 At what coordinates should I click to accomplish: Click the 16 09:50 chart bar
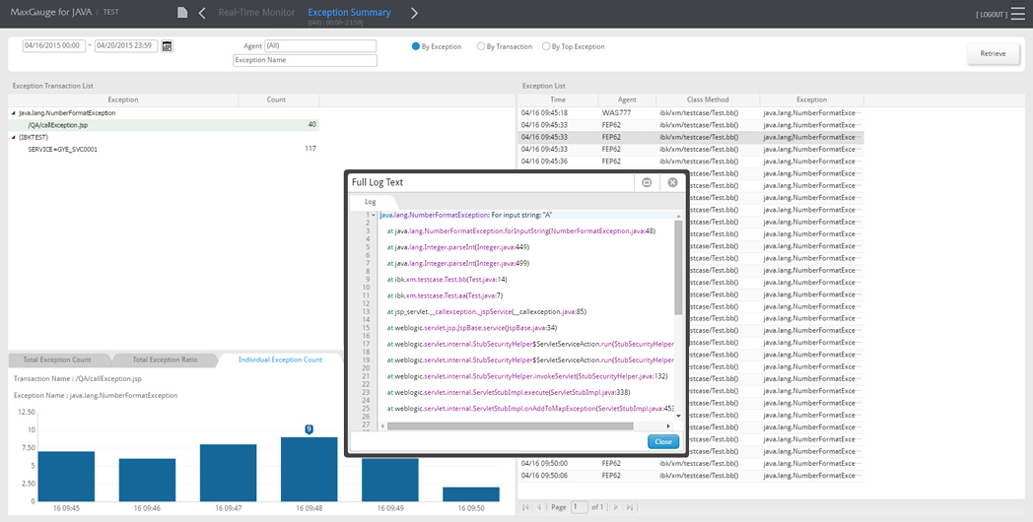(471, 494)
